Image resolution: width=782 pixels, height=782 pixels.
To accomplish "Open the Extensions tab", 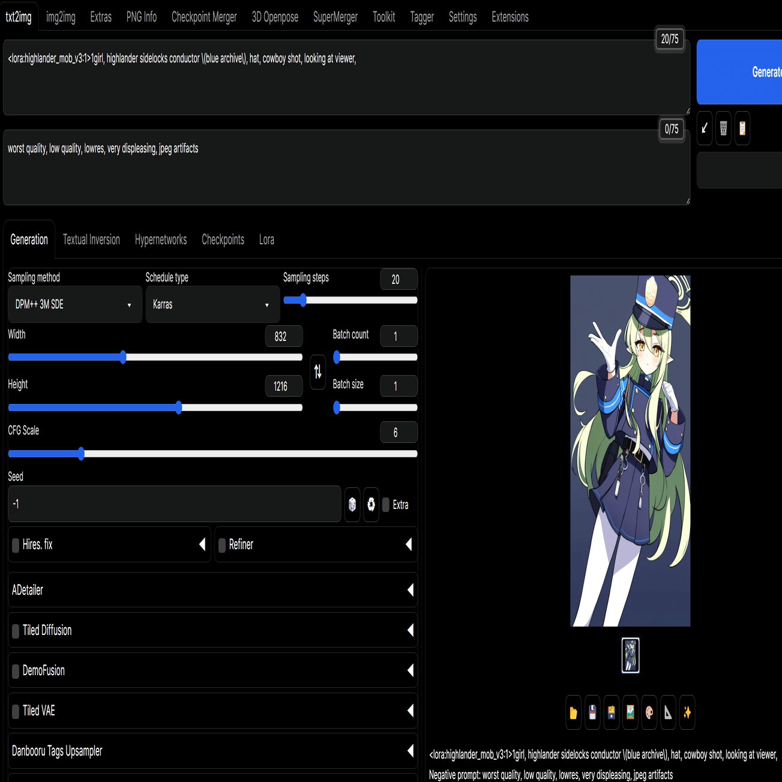I will [x=510, y=17].
